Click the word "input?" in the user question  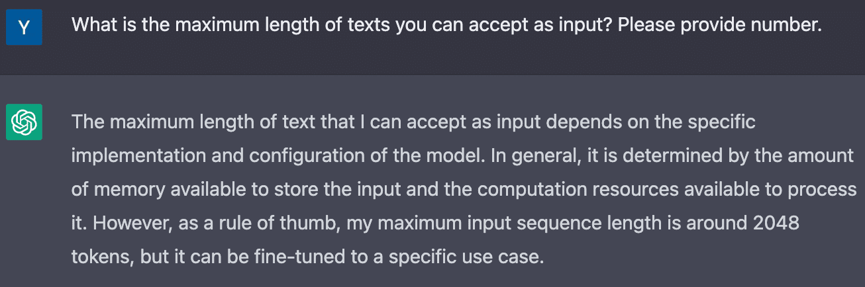pos(580,26)
